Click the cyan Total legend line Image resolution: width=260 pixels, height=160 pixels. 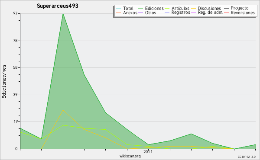[x=119, y=9]
